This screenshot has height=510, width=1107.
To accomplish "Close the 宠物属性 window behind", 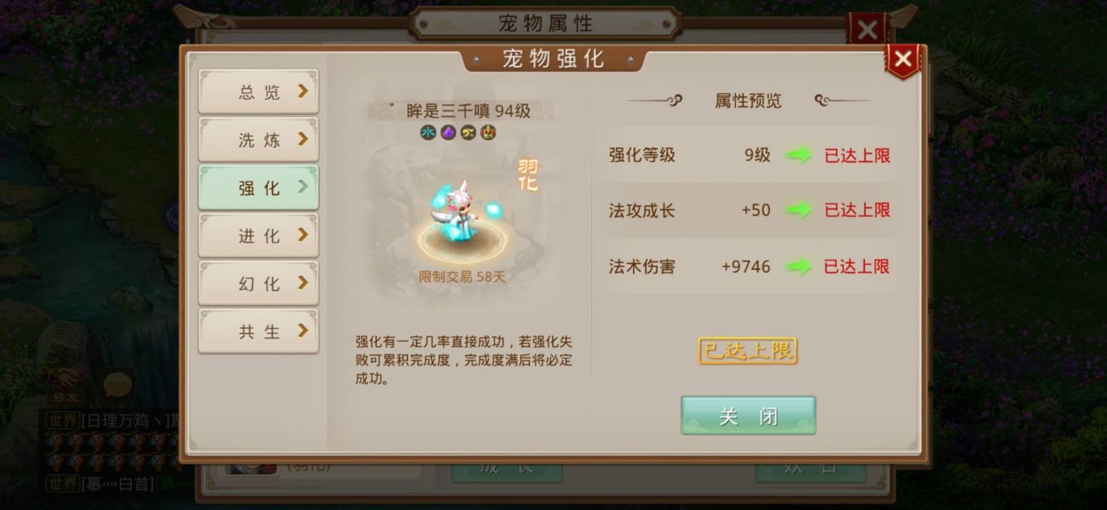I will click(x=868, y=29).
